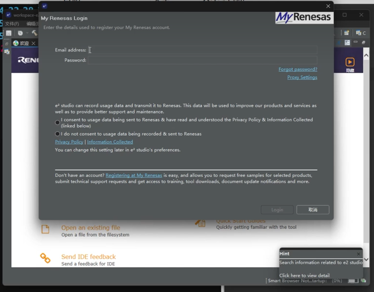Image resolution: width=374 pixels, height=292 pixels.
Task: Click Open an existing file link
Action: click(90, 228)
